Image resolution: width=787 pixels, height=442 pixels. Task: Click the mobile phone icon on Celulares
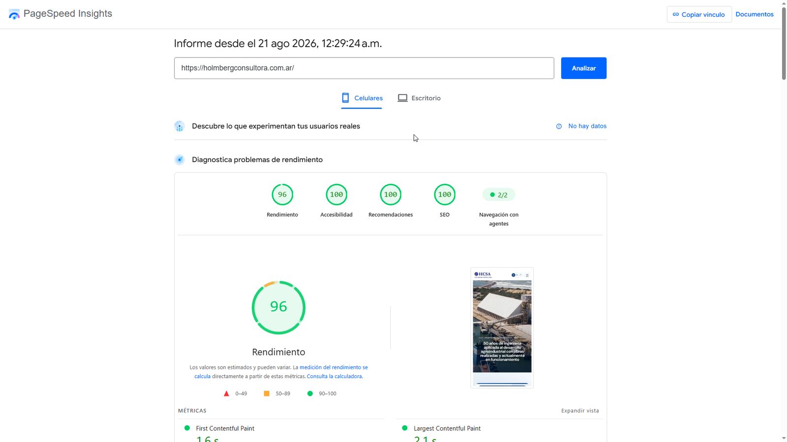click(345, 98)
